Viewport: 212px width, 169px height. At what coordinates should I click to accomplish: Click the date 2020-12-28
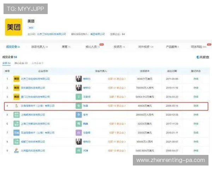point(172,115)
